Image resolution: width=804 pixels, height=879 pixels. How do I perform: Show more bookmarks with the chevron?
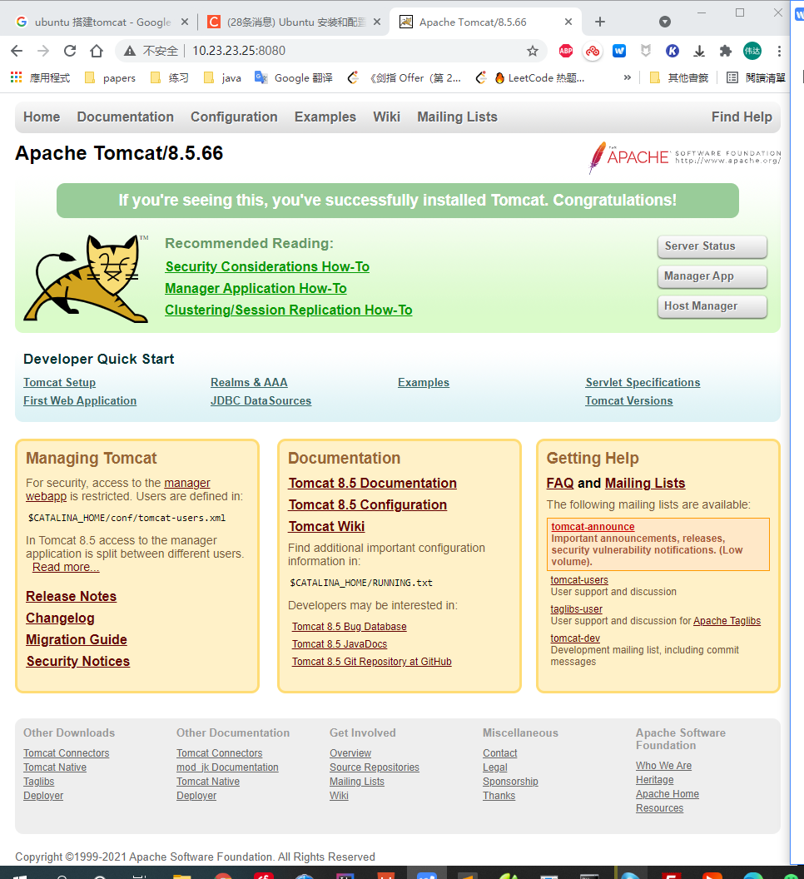tap(628, 77)
